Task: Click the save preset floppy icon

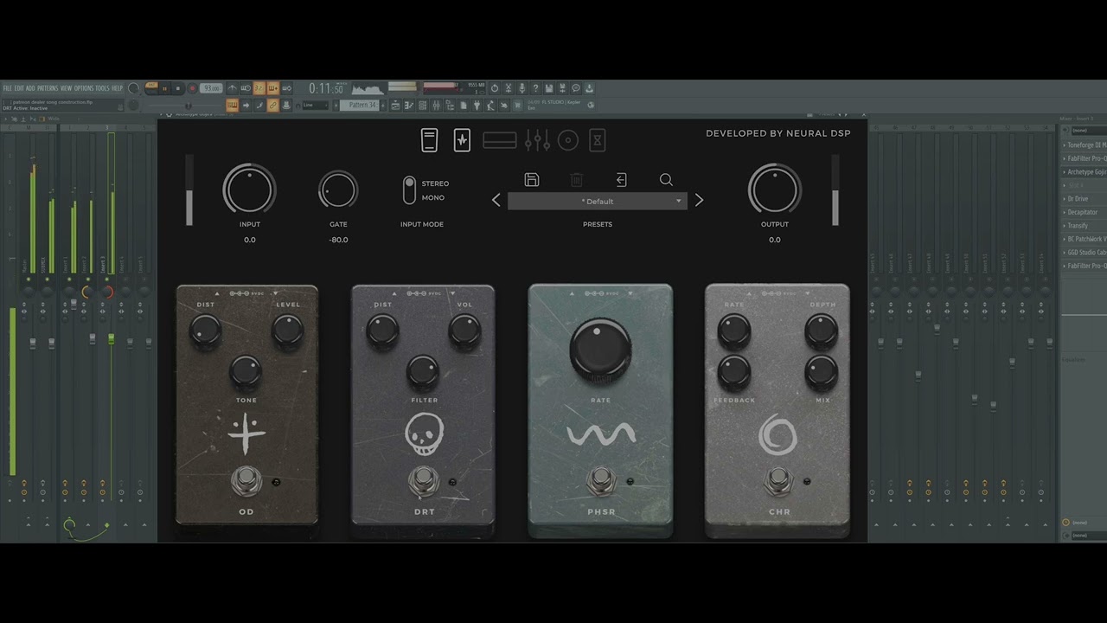Action: (532, 180)
